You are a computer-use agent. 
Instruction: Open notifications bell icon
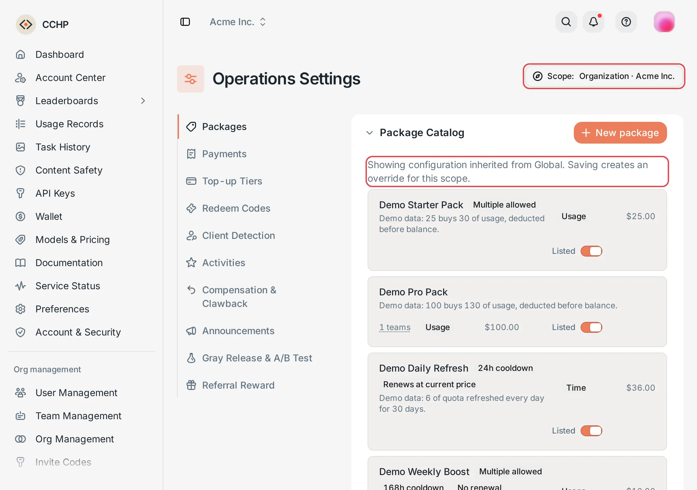594,22
